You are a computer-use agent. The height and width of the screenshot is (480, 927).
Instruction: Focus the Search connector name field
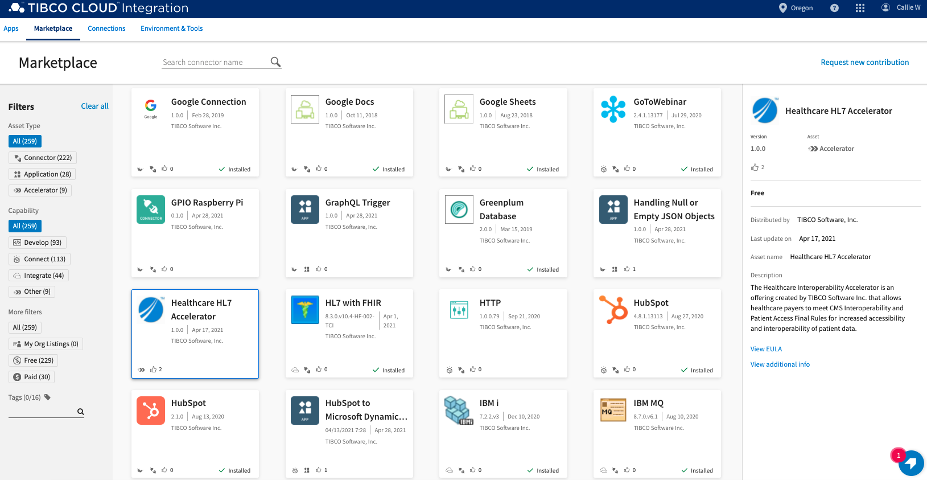pos(216,62)
